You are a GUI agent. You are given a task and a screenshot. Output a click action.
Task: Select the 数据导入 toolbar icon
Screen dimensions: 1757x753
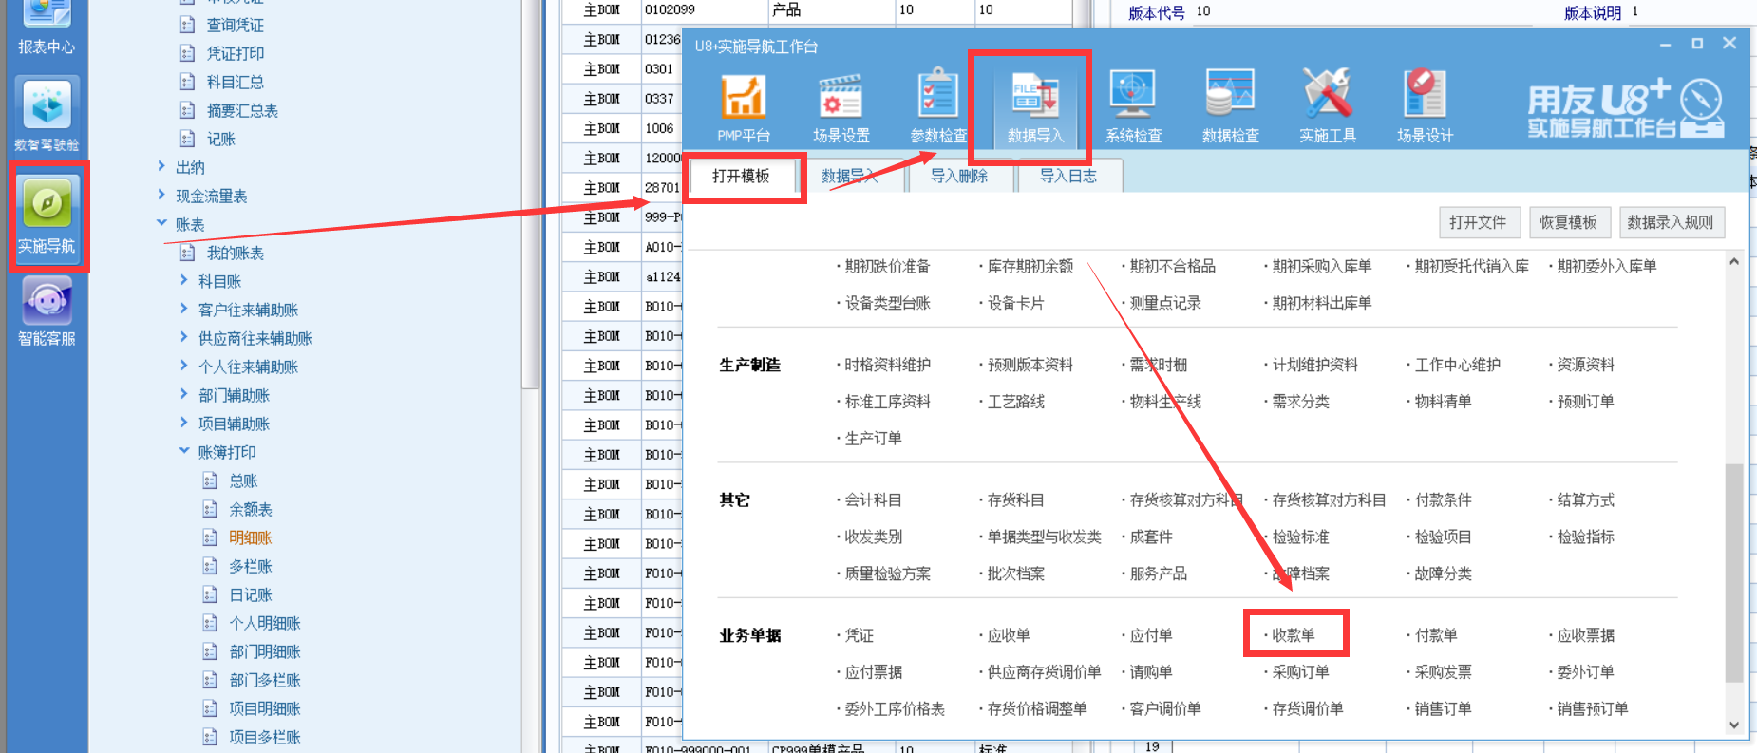(x=1035, y=107)
